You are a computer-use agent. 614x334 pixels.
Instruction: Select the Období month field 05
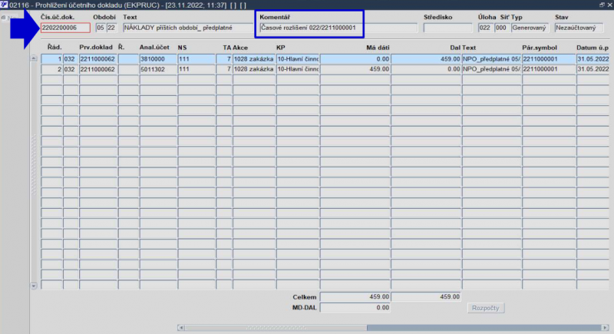tap(101, 28)
